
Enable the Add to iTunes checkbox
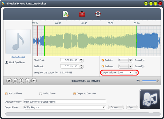(x=40, y=94)
